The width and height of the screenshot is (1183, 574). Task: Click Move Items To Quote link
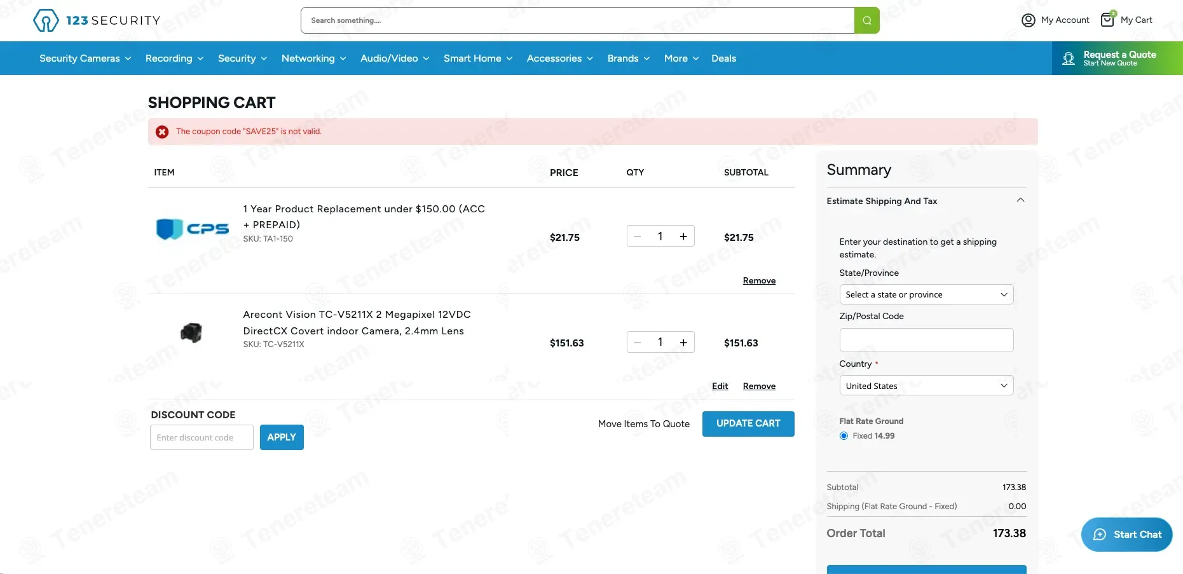(643, 424)
